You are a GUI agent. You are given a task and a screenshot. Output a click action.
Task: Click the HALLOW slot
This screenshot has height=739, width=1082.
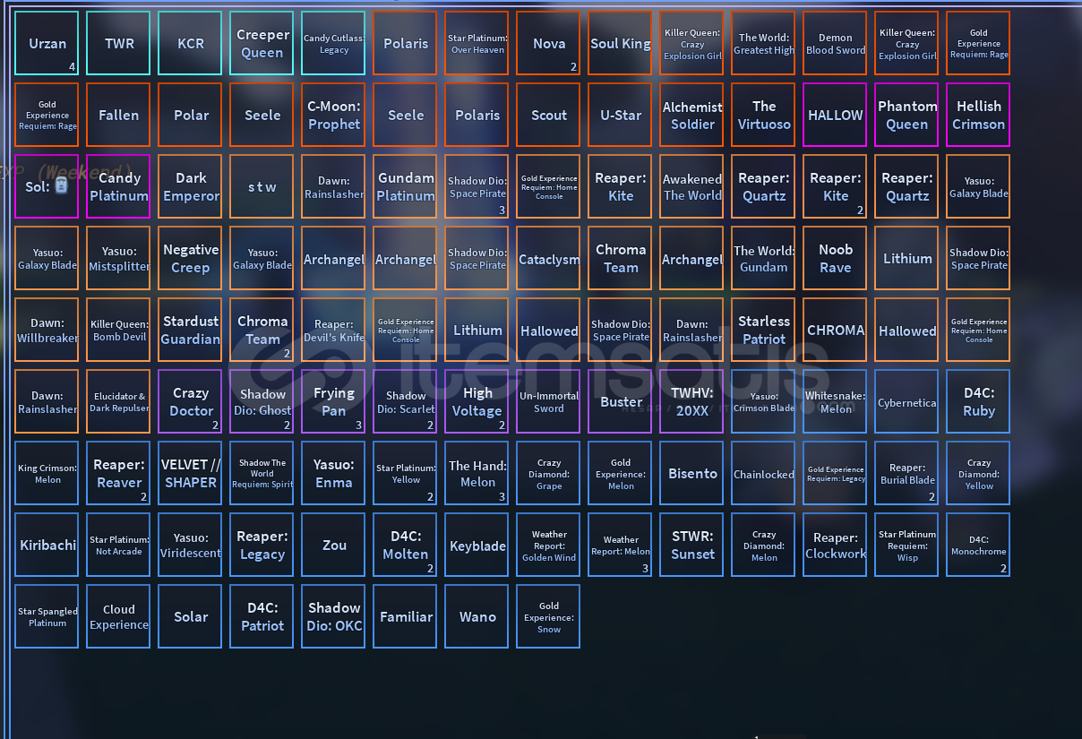pos(835,115)
